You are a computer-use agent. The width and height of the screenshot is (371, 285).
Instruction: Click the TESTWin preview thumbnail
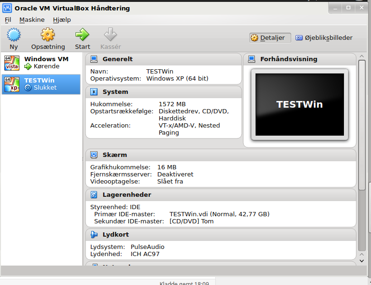click(x=300, y=105)
